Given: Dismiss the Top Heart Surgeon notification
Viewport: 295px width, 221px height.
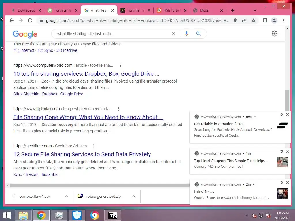Looking at the screenshot, I should click(x=288, y=151).
